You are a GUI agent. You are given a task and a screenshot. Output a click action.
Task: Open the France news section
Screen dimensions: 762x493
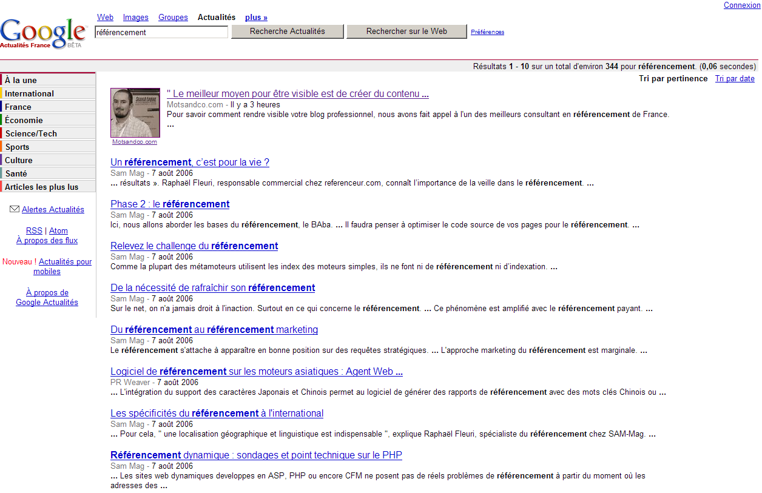click(x=48, y=107)
